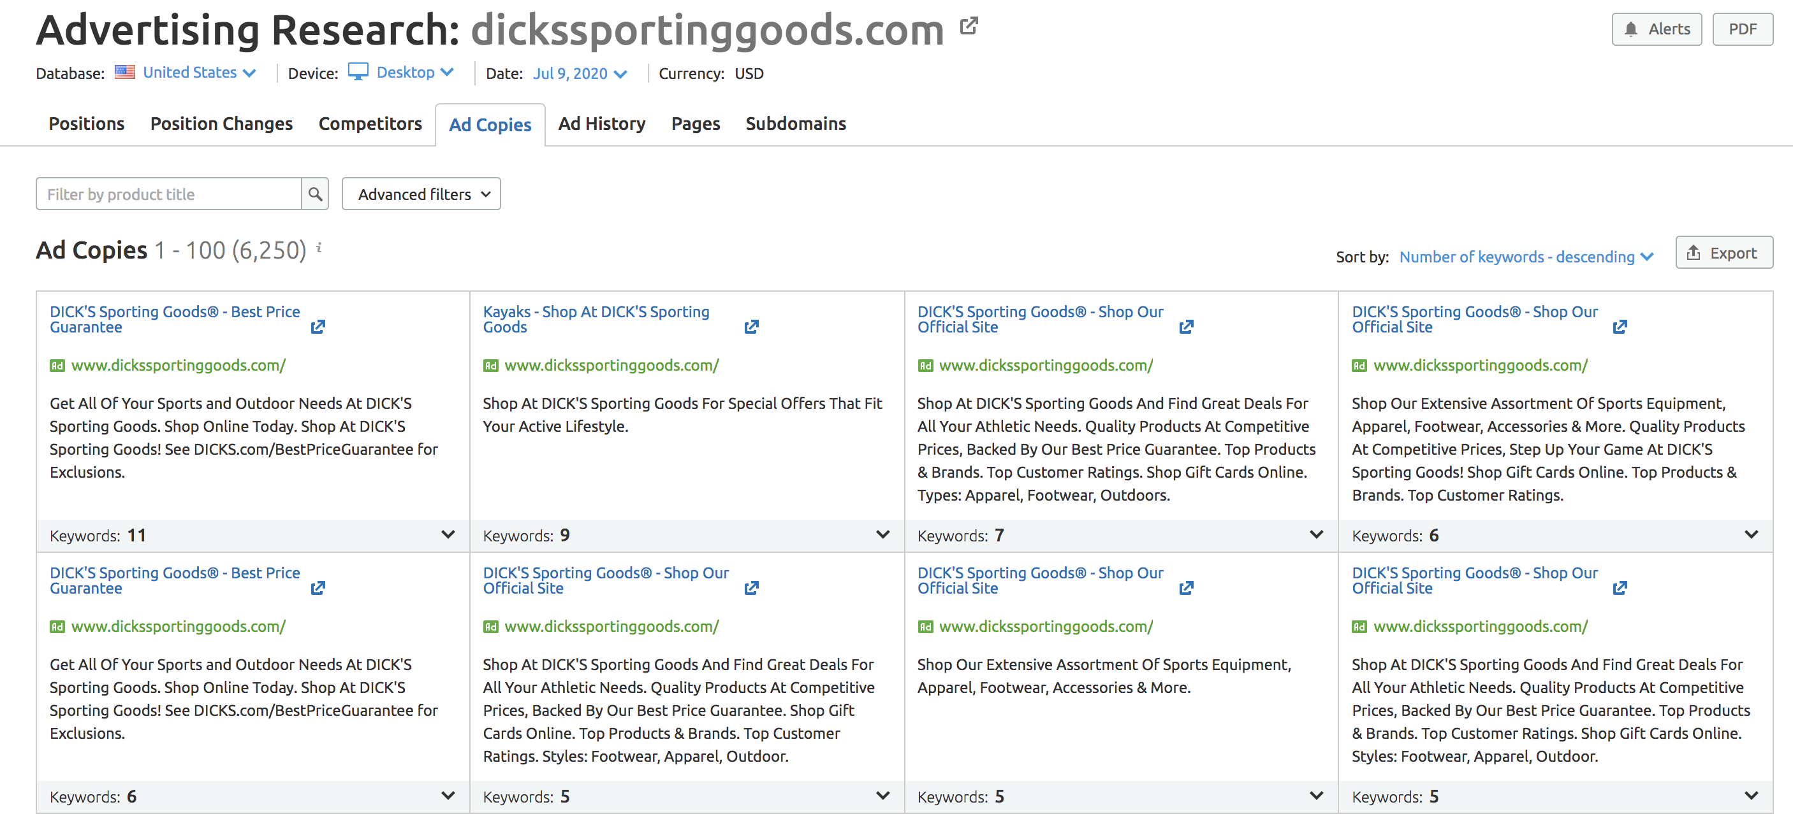The height and width of the screenshot is (814, 1793).
Task: Click Ad badge icon in 7-keyword ad
Action: point(925,366)
